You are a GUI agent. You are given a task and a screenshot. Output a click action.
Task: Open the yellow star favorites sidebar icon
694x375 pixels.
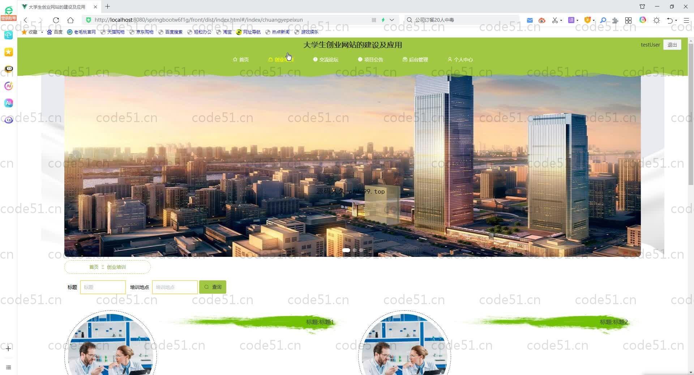9,52
